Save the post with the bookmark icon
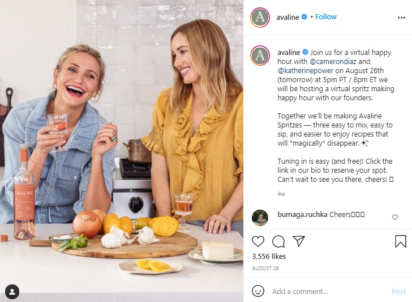 click(401, 241)
